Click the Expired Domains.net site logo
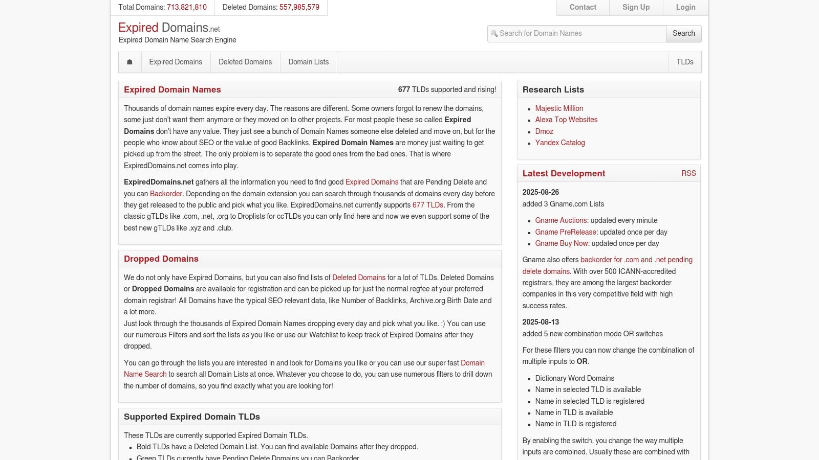 pos(169,28)
